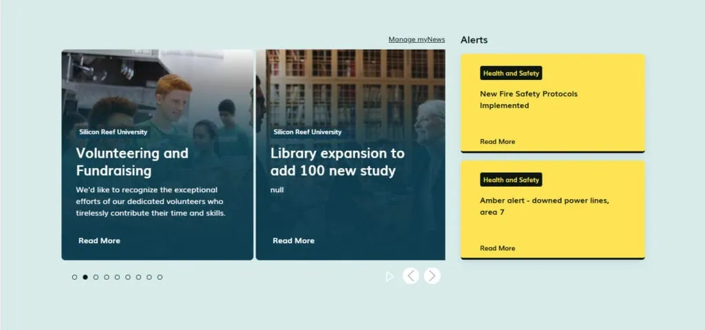Click Health and Safety tag on Amber alert
Image resolution: width=705 pixels, height=330 pixels.
(x=511, y=180)
